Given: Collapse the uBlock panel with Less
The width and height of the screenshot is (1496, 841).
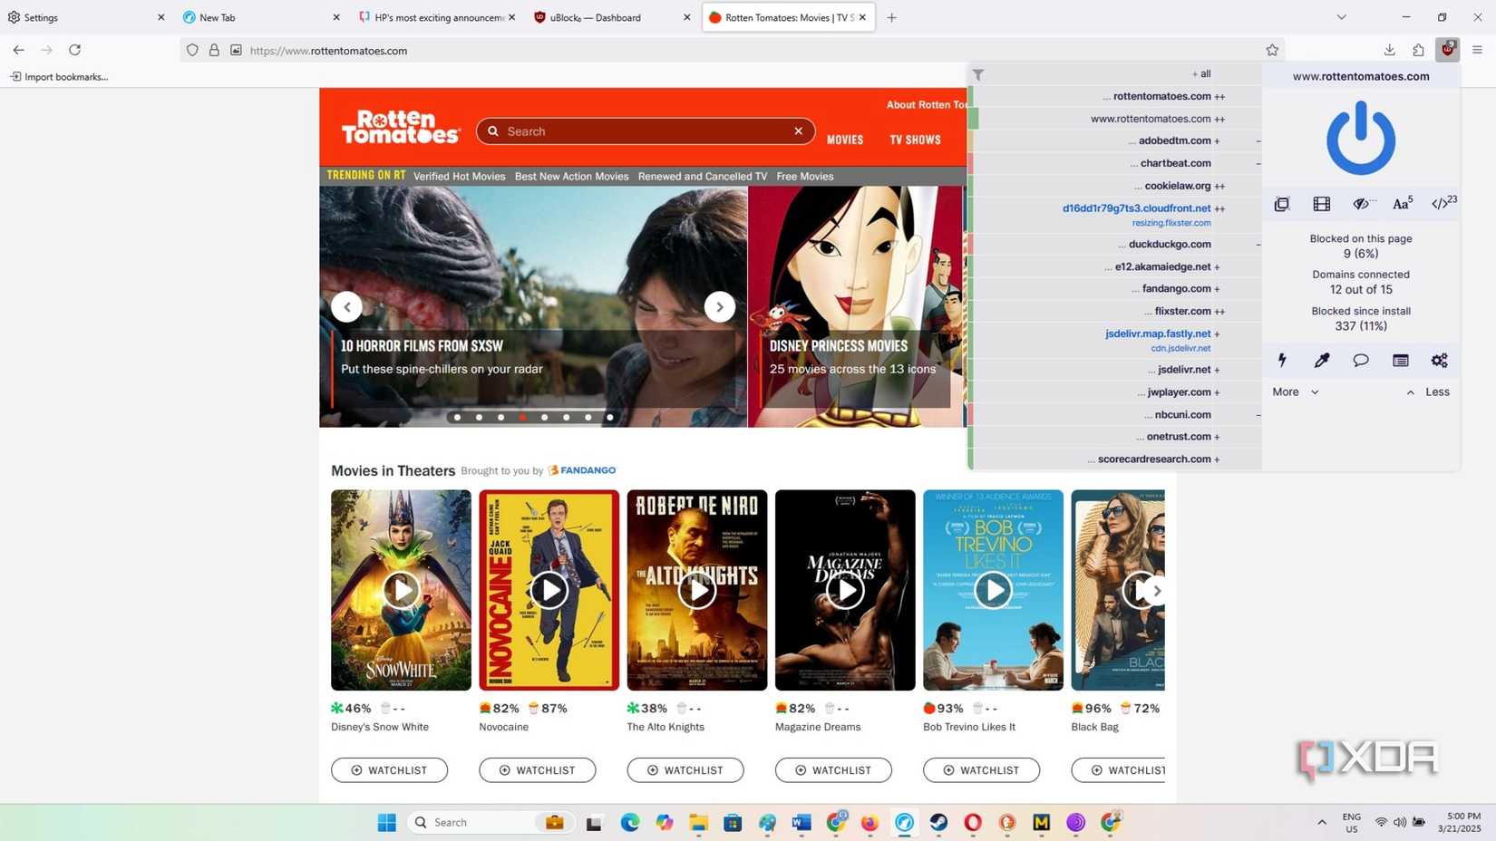Looking at the screenshot, I should click(x=1428, y=391).
